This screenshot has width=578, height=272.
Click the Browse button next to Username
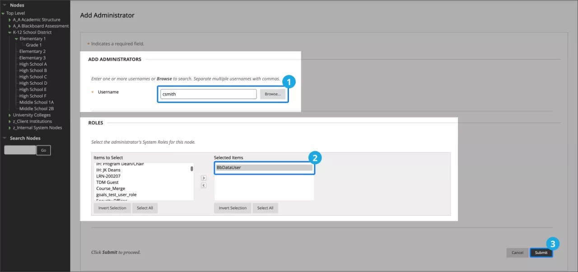272,94
